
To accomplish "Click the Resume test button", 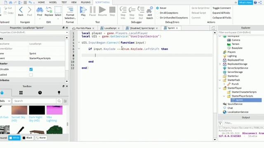I will click(102, 10).
